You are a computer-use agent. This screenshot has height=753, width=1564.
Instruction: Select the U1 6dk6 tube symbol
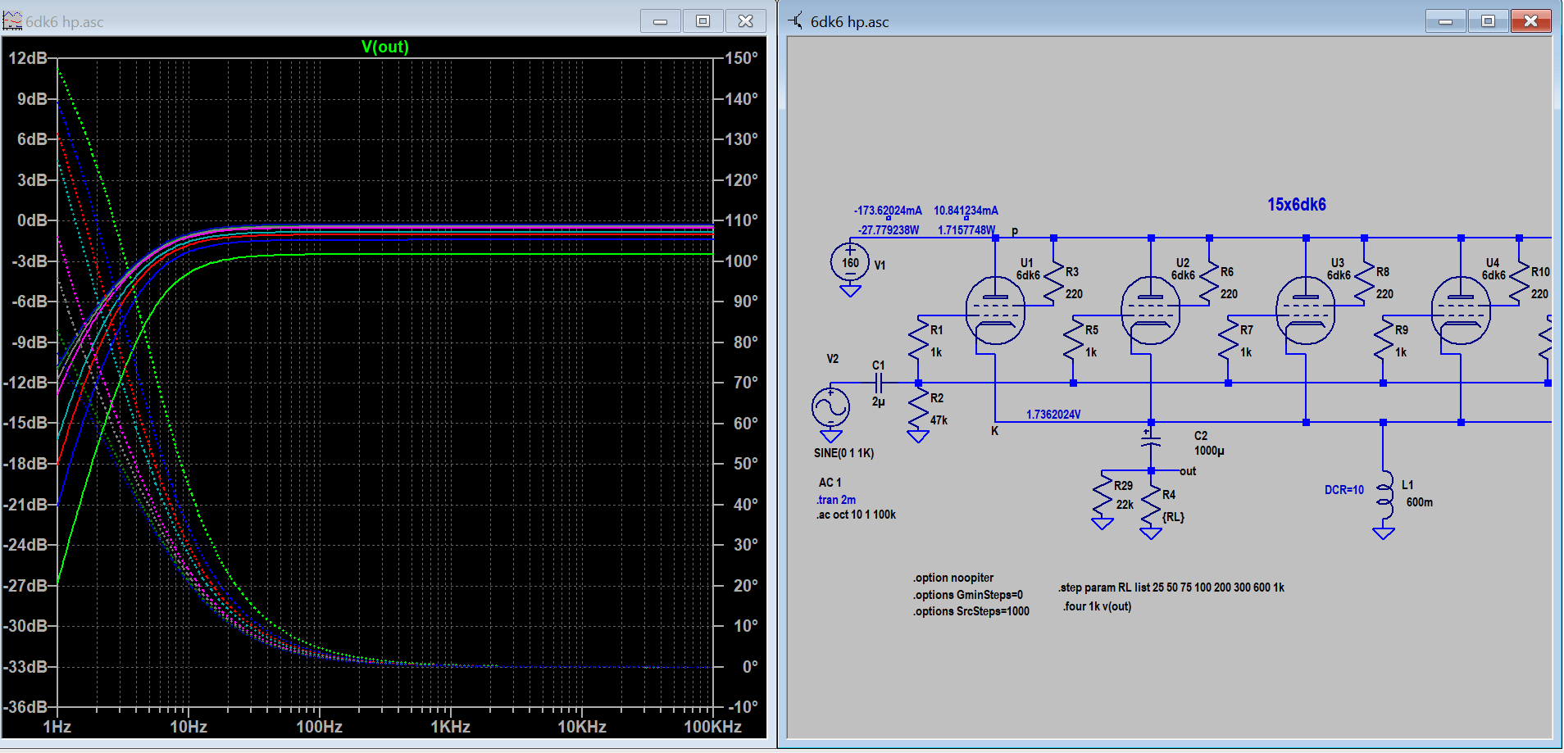pos(995,311)
